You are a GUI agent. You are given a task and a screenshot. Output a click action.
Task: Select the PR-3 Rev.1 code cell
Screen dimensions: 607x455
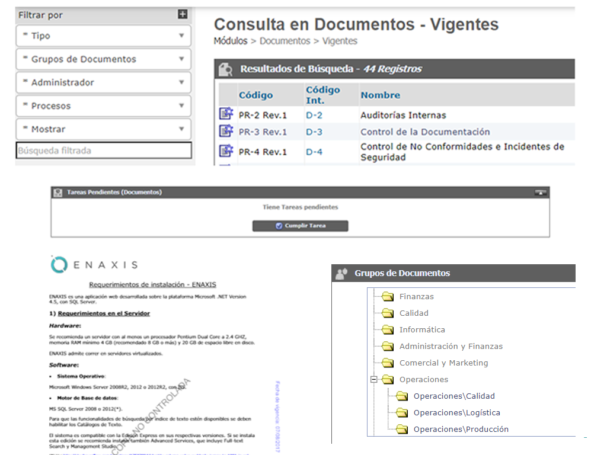pyautogui.click(x=263, y=132)
